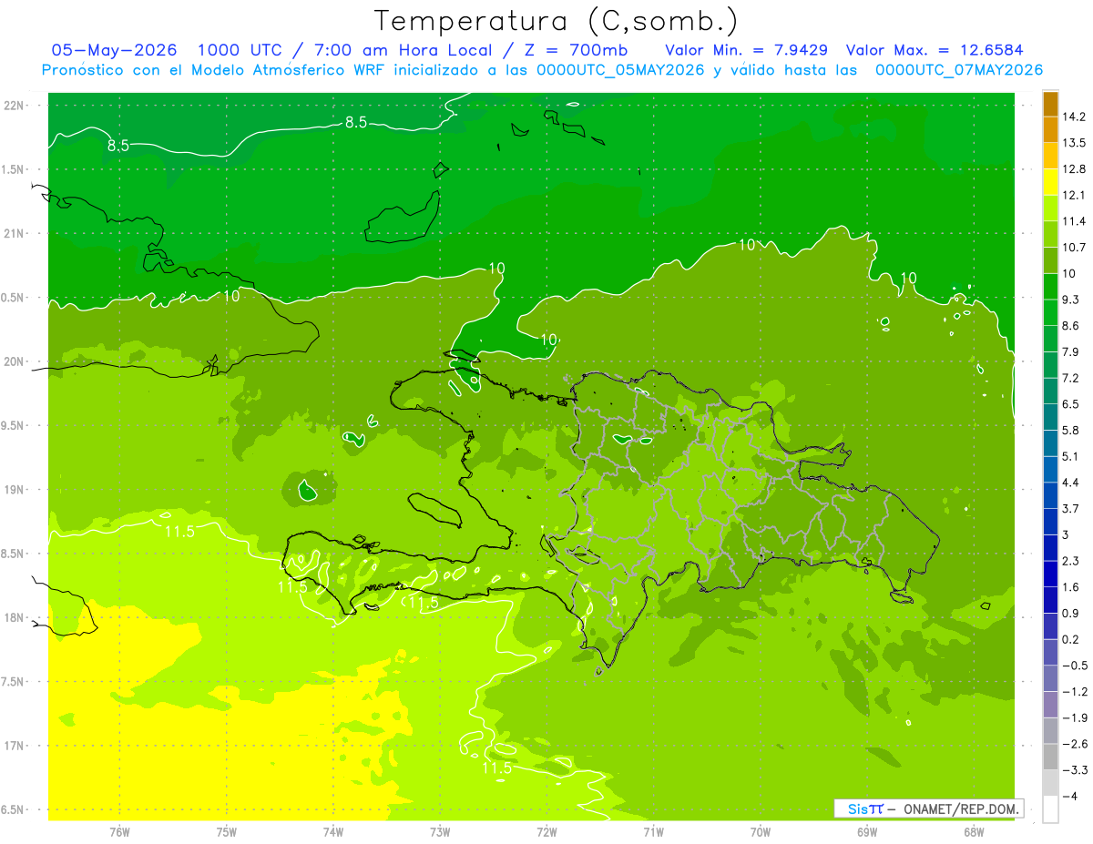Click the 68W longitude axis label
Image resolution: width=1093 pixels, height=844 pixels.
click(x=974, y=831)
